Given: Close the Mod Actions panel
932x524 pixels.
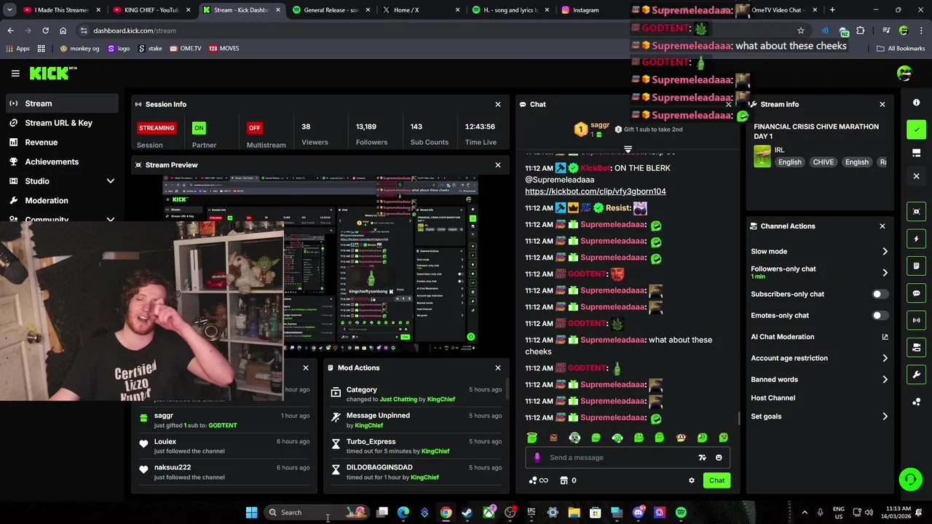Looking at the screenshot, I should 498,368.
